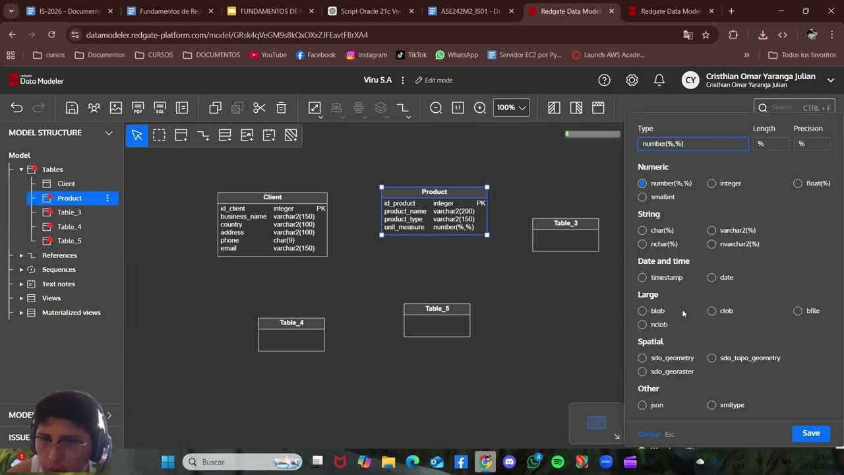Export the model as PDF
The image size is (844, 475).
pyautogui.click(x=138, y=108)
